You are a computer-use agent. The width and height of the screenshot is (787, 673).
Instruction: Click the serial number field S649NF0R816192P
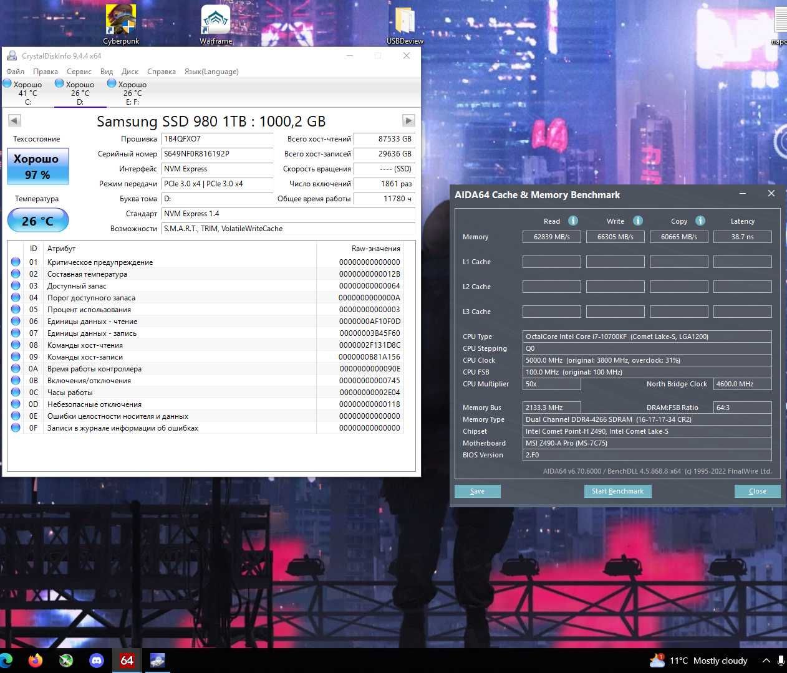217,154
